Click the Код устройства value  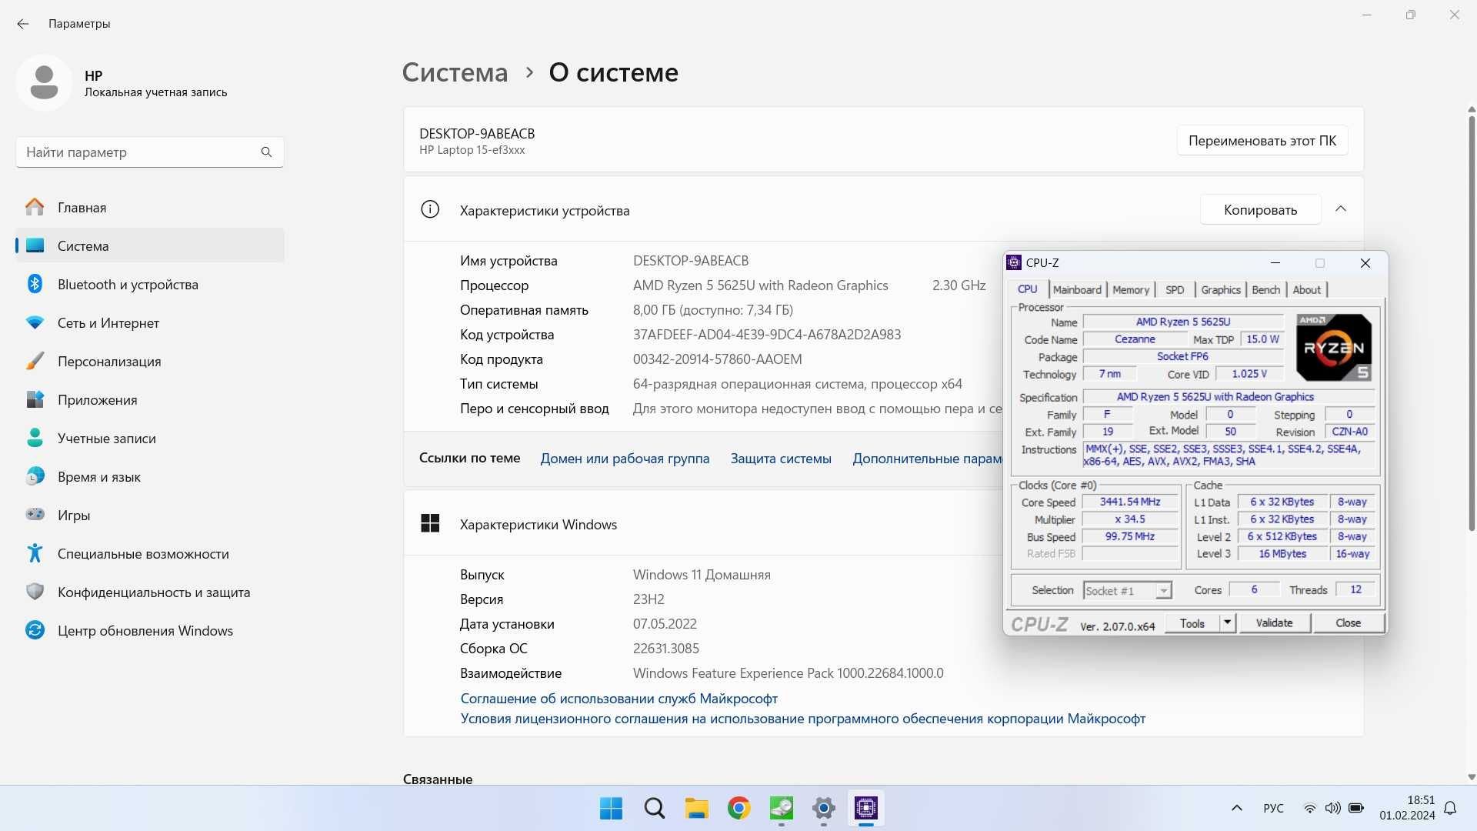(766, 334)
